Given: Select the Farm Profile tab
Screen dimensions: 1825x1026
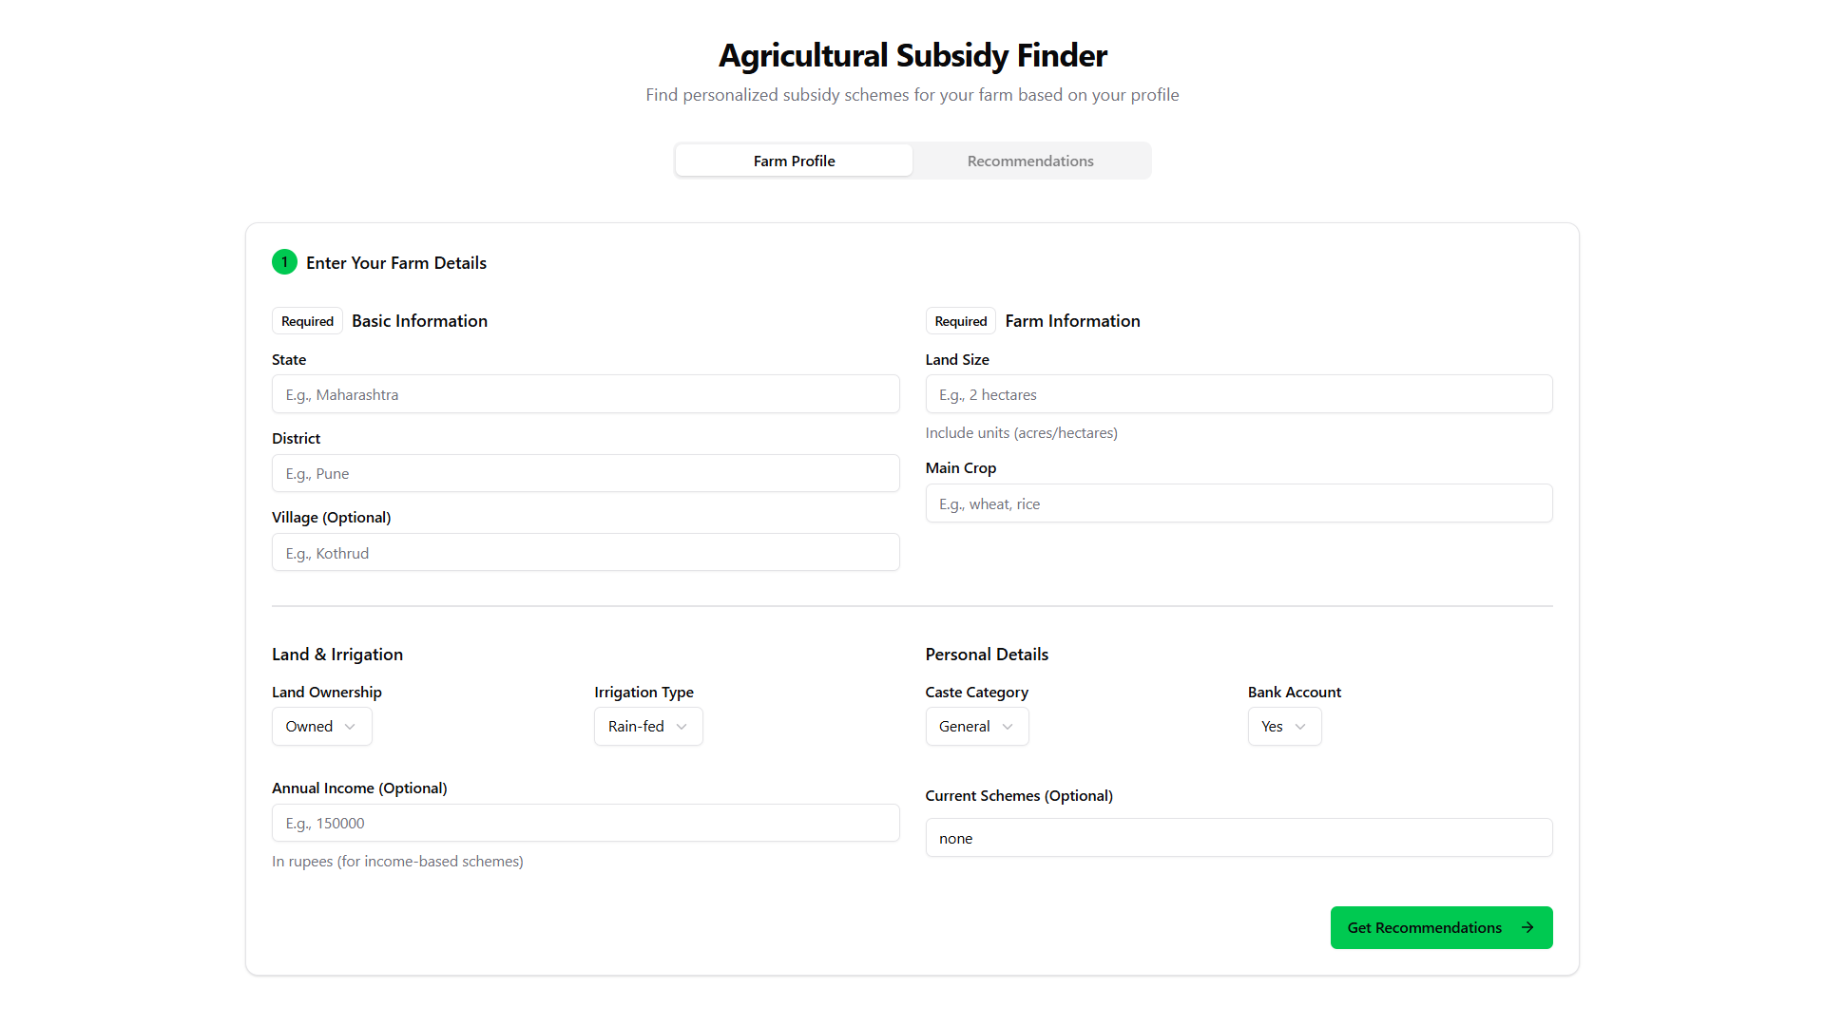Looking at the screenshot, I should tap(794, 161).
